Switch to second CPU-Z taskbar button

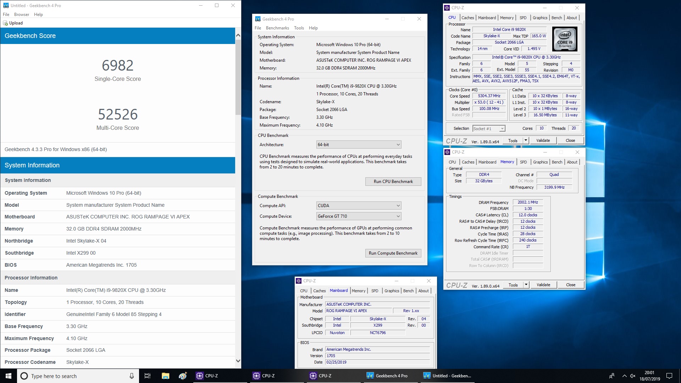pos(277,376)
